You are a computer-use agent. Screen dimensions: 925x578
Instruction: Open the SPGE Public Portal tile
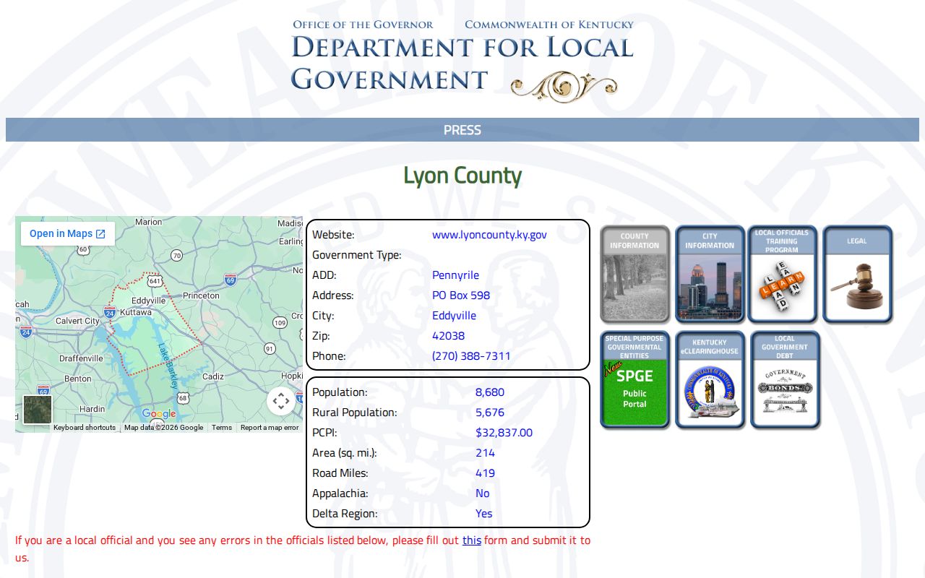[x=634, y=380]
